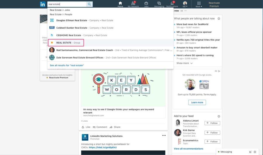The height and width of the screenshot is (155, 263).
Task: Click inside the search field
Action: pyautogui.click(x=67, y=4)
